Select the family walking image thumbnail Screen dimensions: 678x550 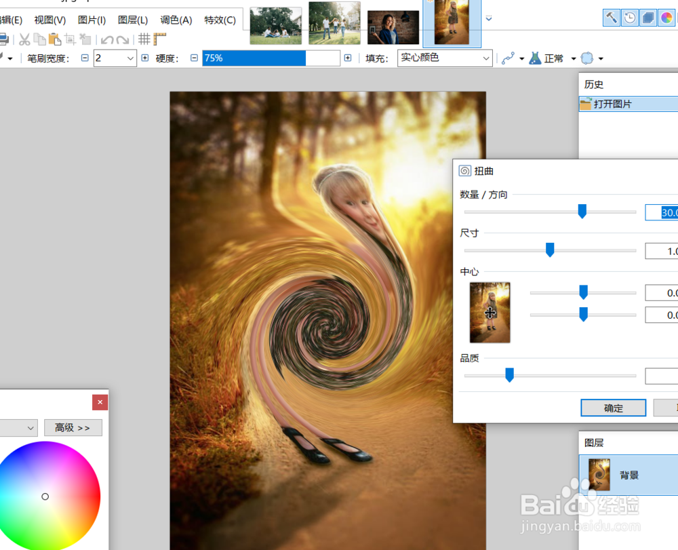click(x=334, y=23)
